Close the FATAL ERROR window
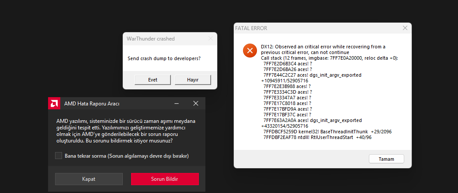 pyautogui.click(x=405, y=28)
